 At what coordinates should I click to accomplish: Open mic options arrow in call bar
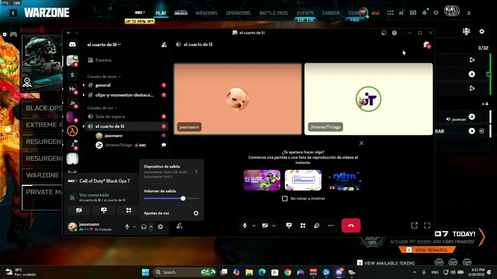[x=254, y=226]
